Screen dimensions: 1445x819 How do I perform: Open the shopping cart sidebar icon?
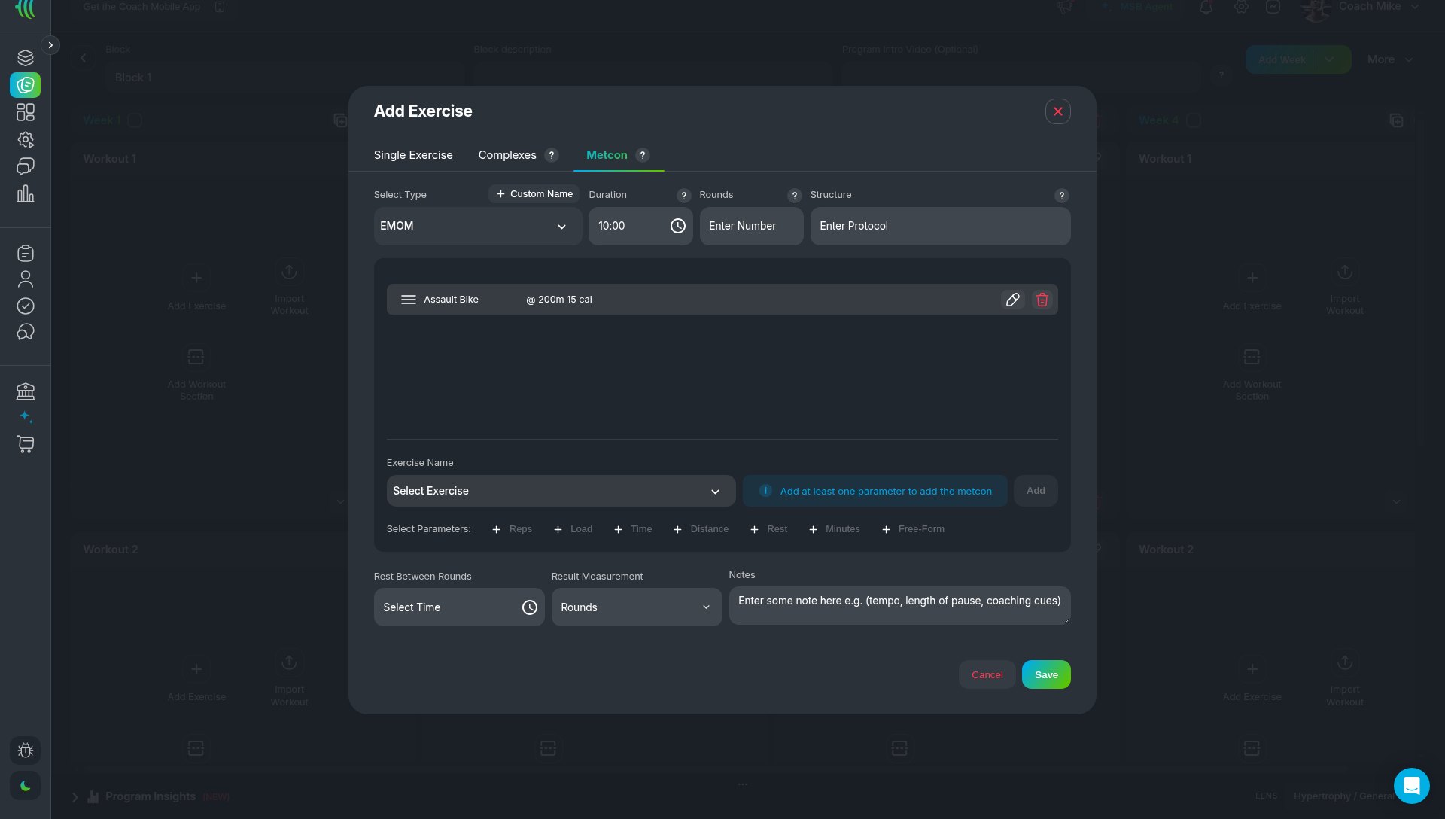tap(26, 444)
